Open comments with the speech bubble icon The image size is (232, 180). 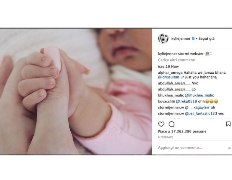pos(171,124)
